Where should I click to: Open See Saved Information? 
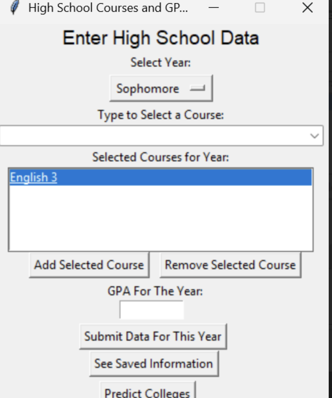pyautogui.click(x=154, y=364)
